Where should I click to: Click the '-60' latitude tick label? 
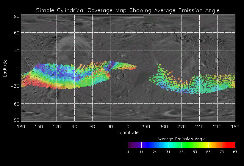pos(15,104)
